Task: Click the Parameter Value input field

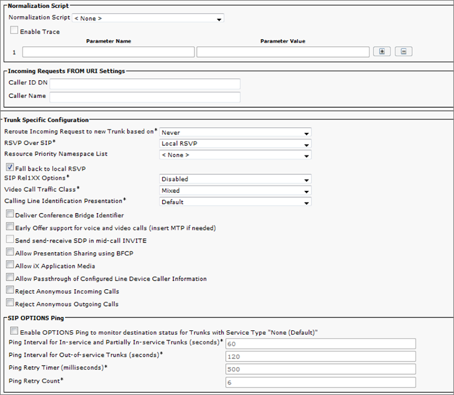Action: 283,52
